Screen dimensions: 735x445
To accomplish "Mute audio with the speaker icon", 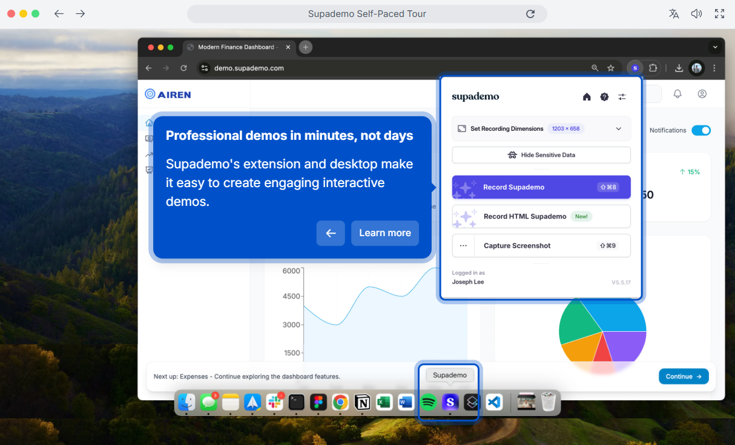I will pyautogui.click(x=696, y=14).
